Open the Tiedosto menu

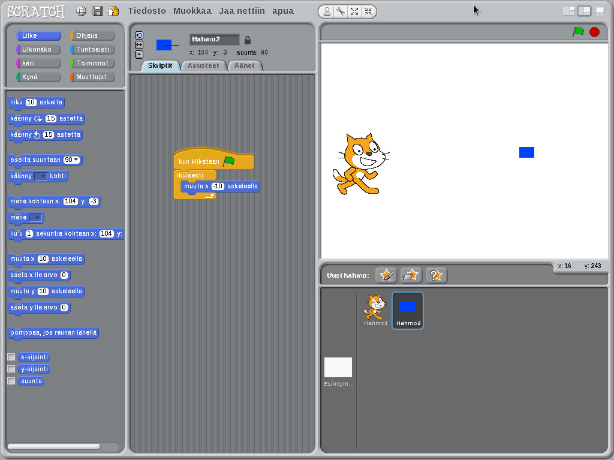point(147,11)
